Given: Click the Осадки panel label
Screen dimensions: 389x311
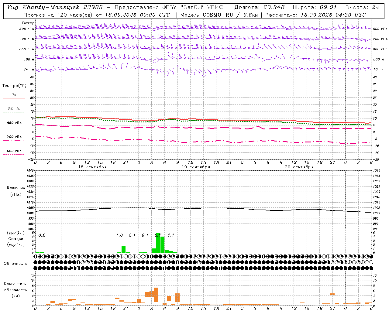Looking at the screenshot, I should coord(15,239).
